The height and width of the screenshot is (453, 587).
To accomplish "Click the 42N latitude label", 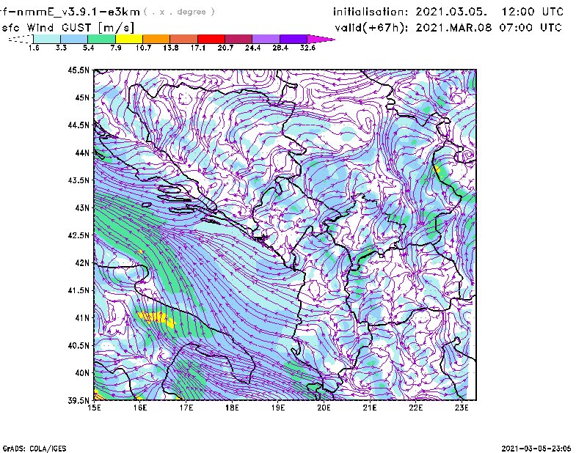I will pos(82,263).
